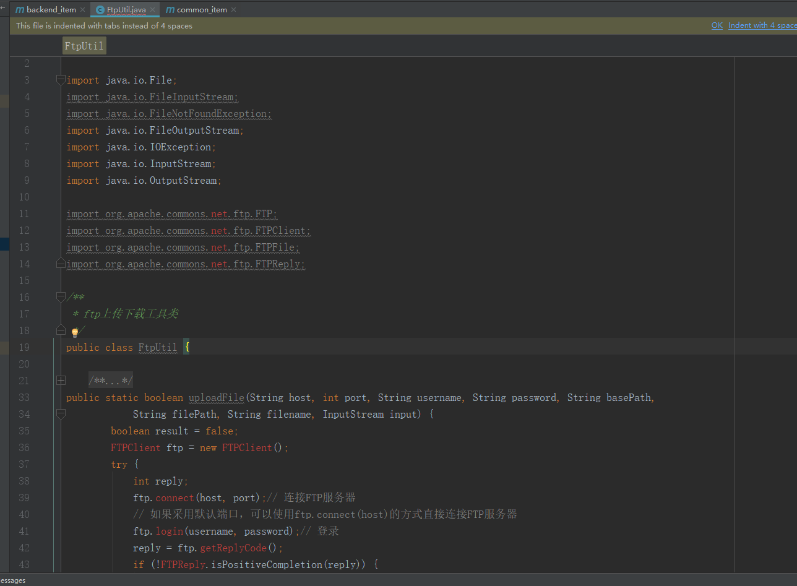Click the Maven icon on common_item tab
The height and width of the screenshot is (586, 797).
click(170, 10)
